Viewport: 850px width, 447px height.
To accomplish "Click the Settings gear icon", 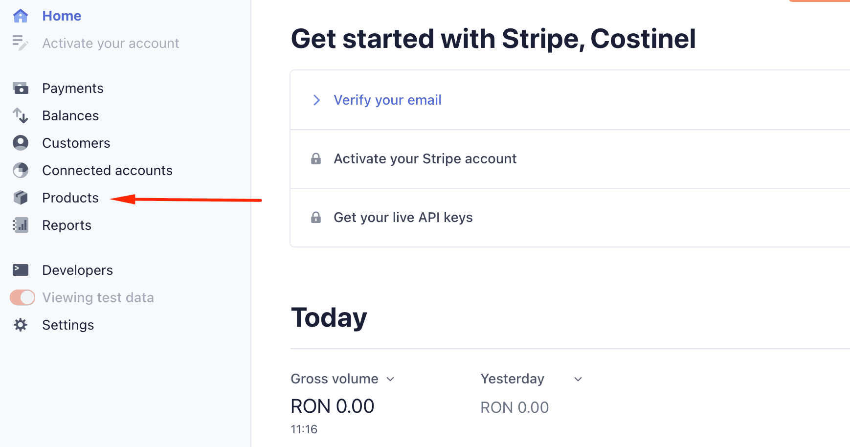I will click(21, 325).
